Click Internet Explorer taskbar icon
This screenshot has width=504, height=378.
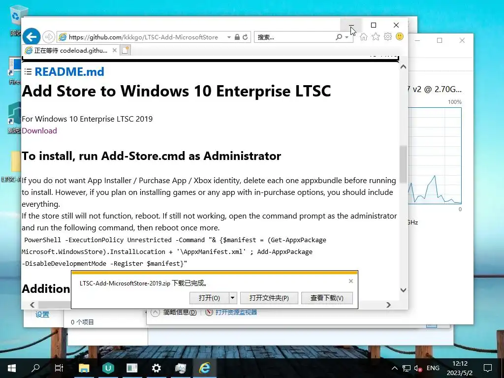point(204,368)
